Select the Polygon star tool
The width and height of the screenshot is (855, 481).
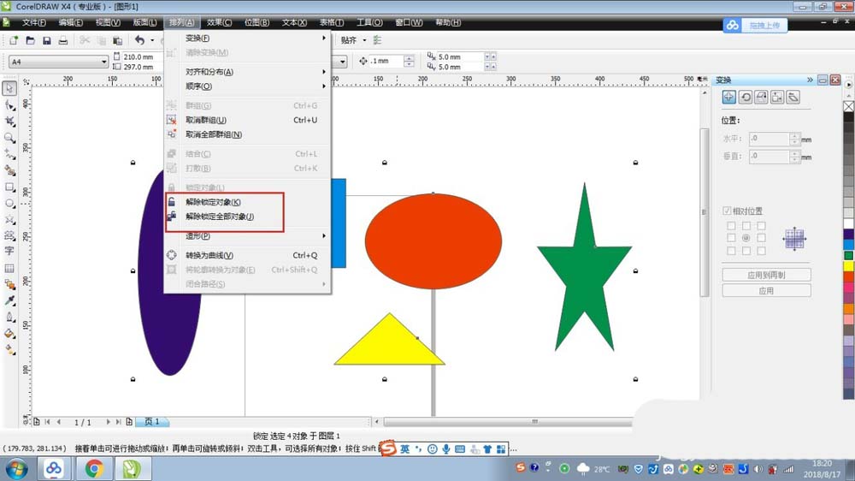tap(9, 219)
